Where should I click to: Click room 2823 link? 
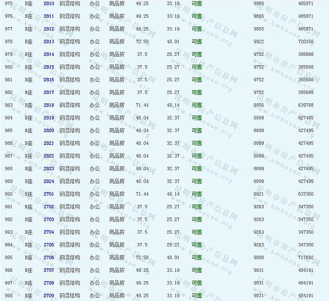(49, 168)
